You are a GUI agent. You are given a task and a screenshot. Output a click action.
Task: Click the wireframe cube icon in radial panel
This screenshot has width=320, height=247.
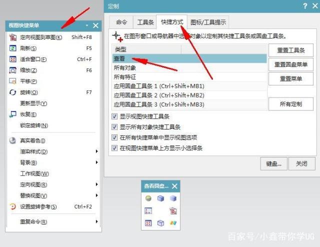point(160,223)
